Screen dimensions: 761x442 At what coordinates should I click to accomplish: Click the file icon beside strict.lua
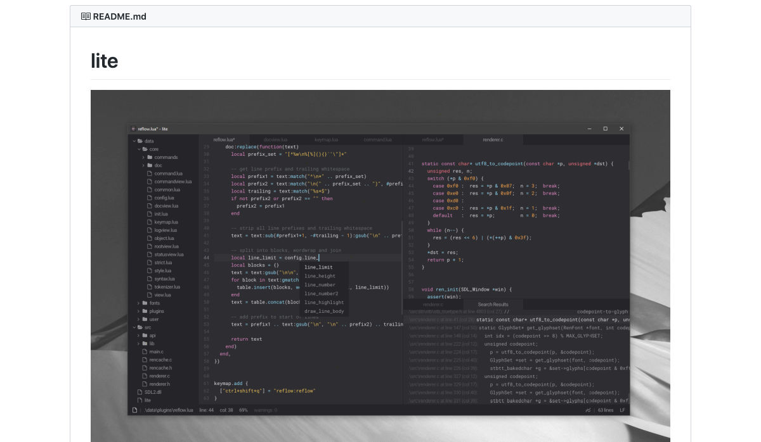click(x=150, y=262)
